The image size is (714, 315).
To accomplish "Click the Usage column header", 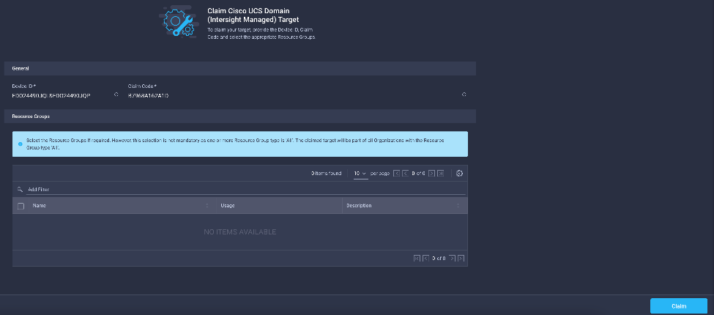I will pyautogui.click(x=228, y=206).
